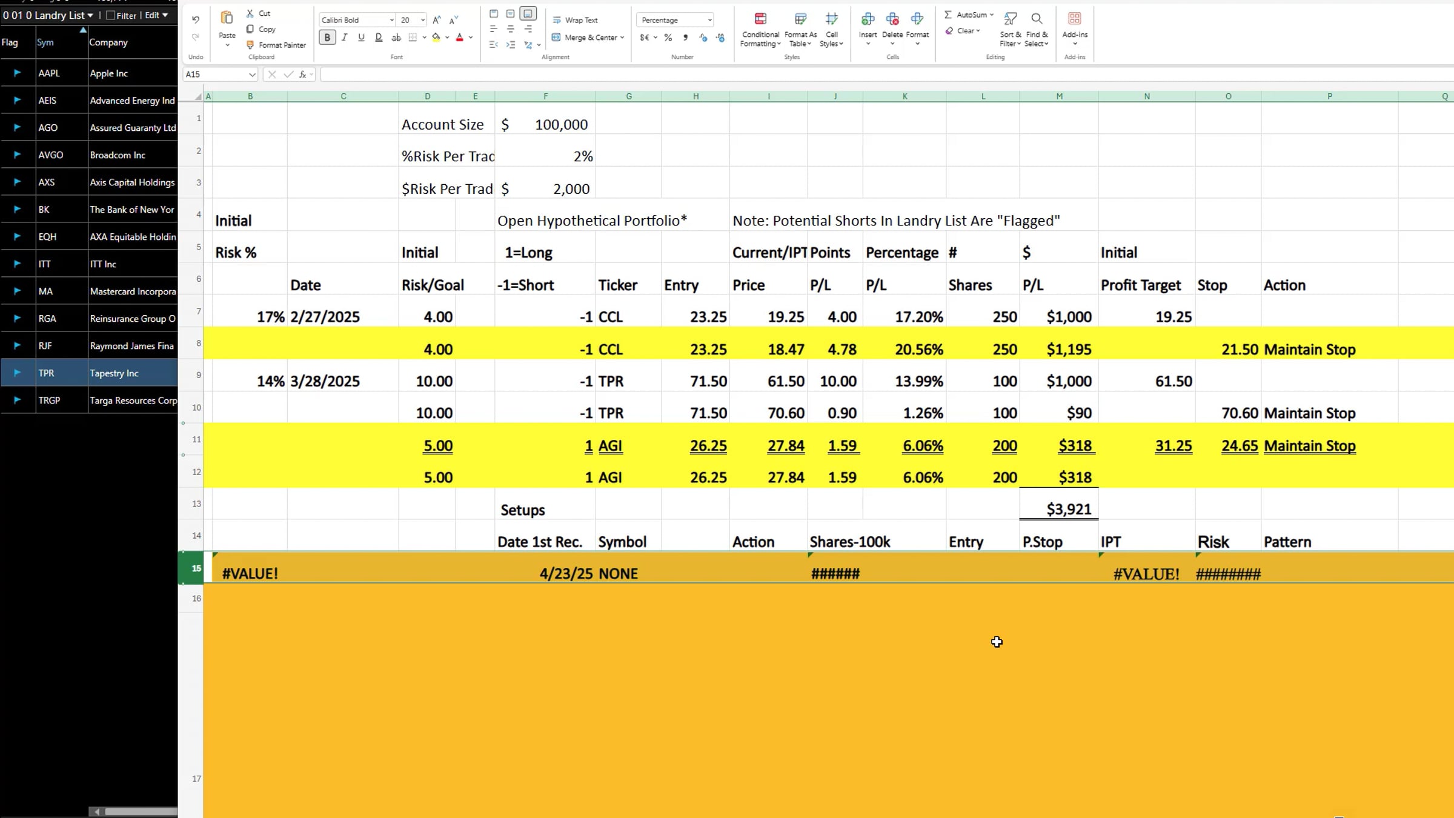
Task: Apply comma style number format
Action: pyautogui.click(x=685, y=38)
